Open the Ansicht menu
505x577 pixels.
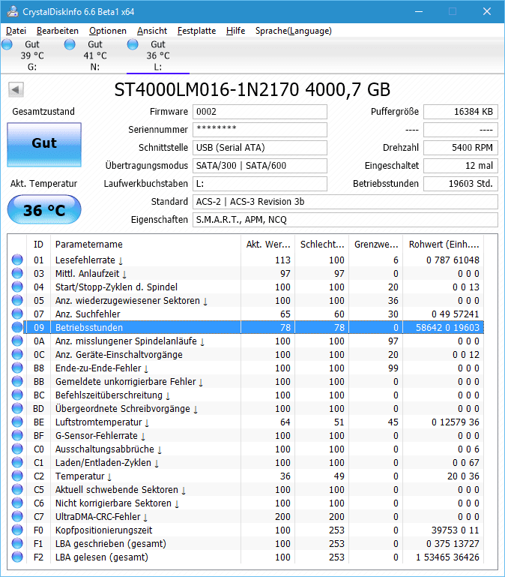(152, 31)
